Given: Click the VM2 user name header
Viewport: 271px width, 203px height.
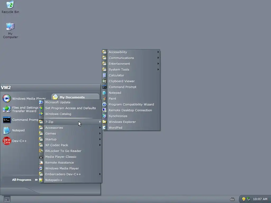Looking at the screenshot, I should pyautogui.click(x=6, y=87).
